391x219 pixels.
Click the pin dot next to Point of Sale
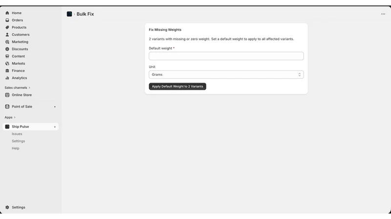tap(55, 107)
